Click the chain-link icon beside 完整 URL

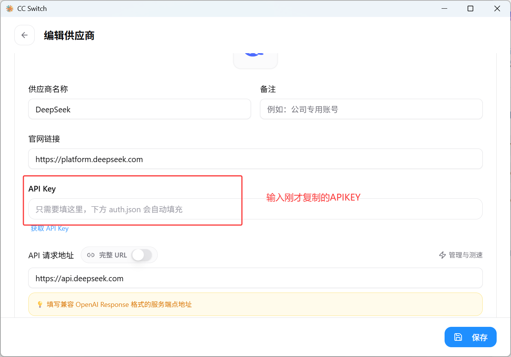(91, 255)
